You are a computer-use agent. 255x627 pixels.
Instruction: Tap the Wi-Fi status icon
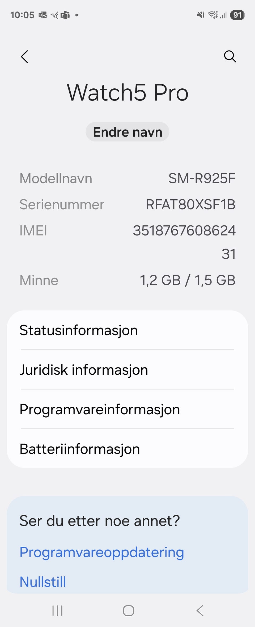pos(213,15)
